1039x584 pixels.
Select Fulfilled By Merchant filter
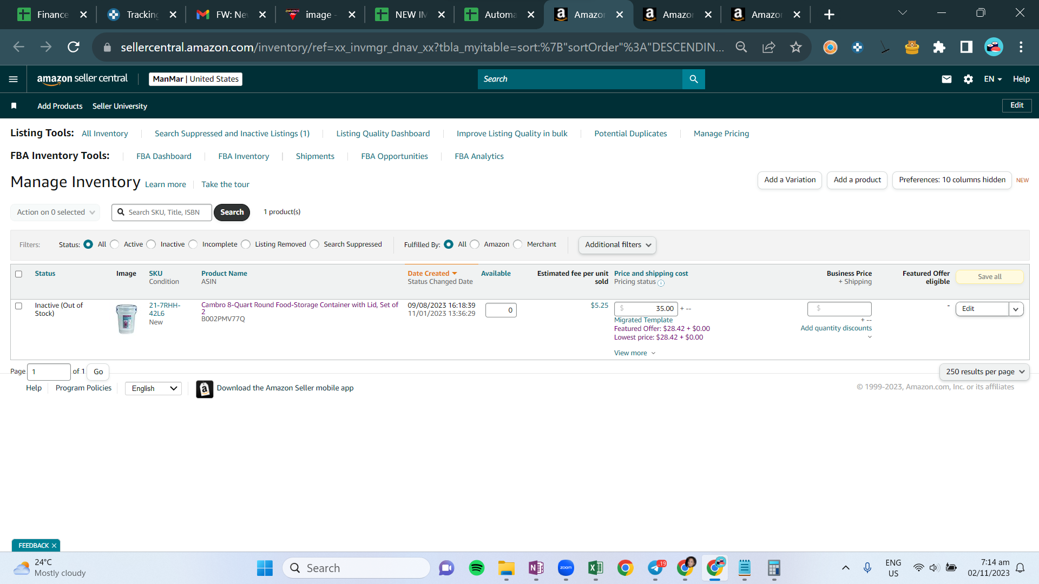(x=518, y=244)
